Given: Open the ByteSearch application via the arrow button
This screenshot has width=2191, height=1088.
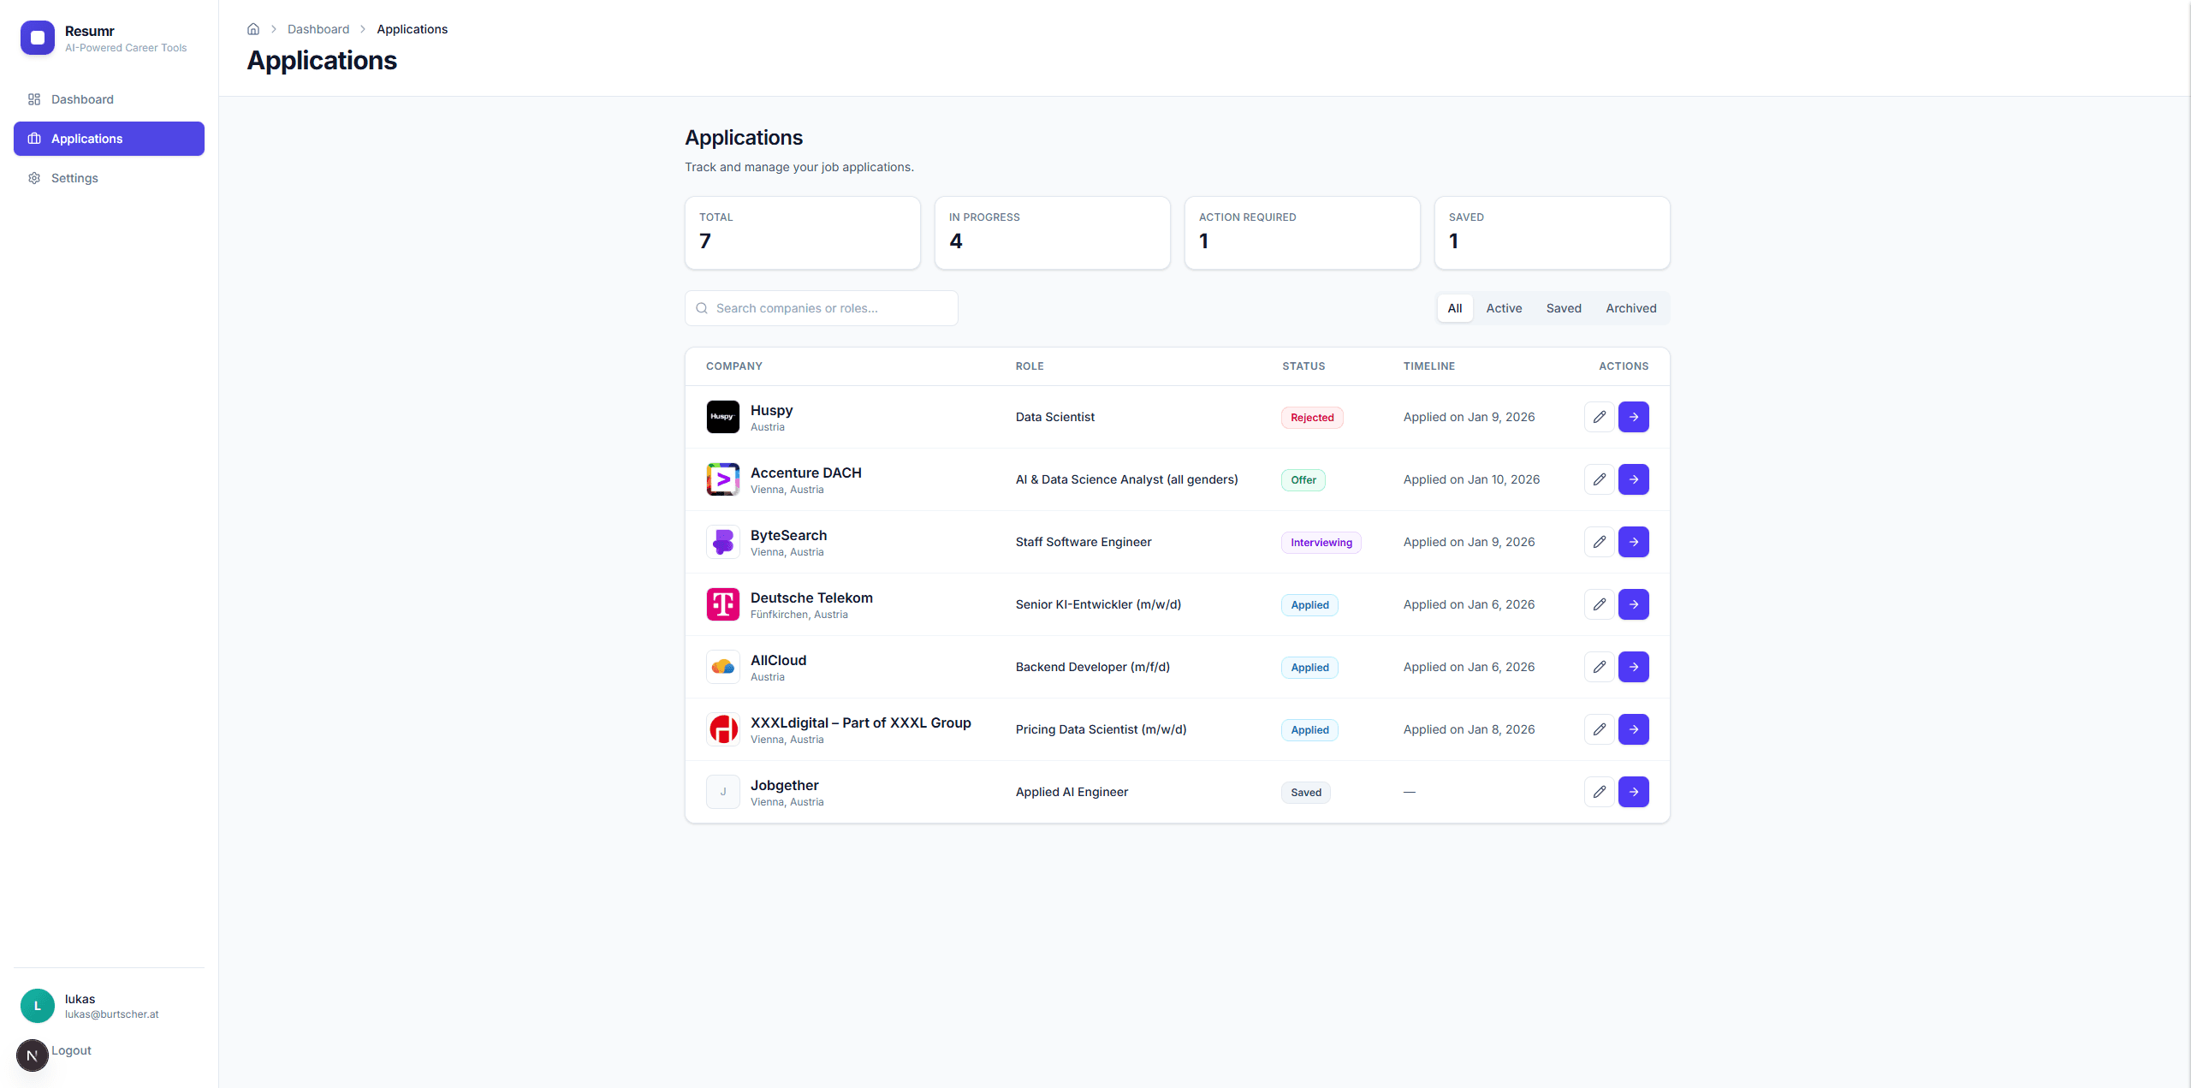Looking at the screenshot, I should coord(1633,541).
